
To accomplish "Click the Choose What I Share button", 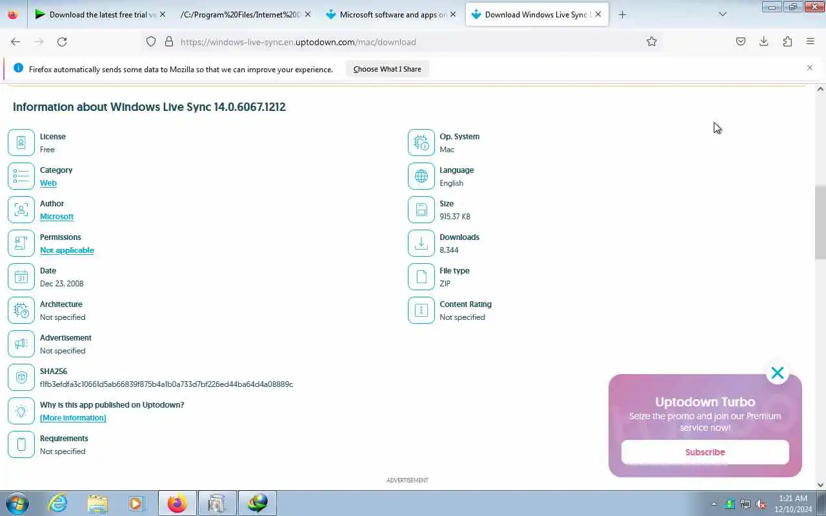I will pyautogui.click(x=387, y=69).
